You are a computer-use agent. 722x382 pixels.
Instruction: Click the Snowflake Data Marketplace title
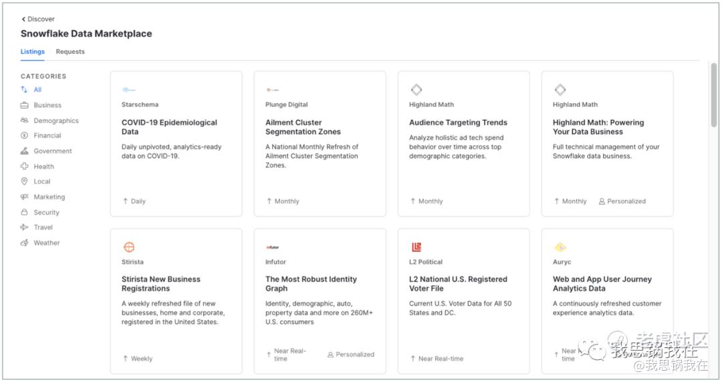tap(86, 33)
